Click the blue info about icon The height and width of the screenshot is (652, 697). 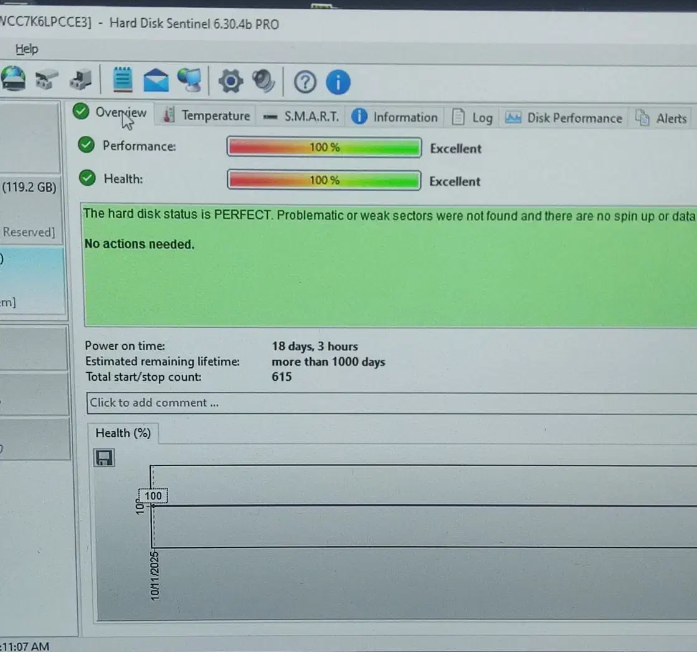[x=338, y=82]
